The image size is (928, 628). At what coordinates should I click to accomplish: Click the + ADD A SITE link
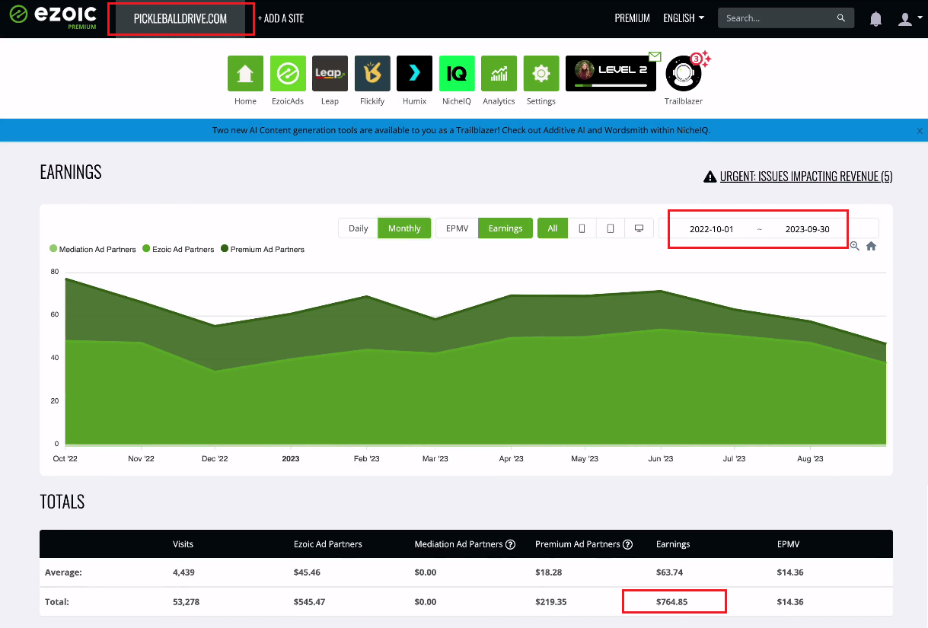click(281, 18)
